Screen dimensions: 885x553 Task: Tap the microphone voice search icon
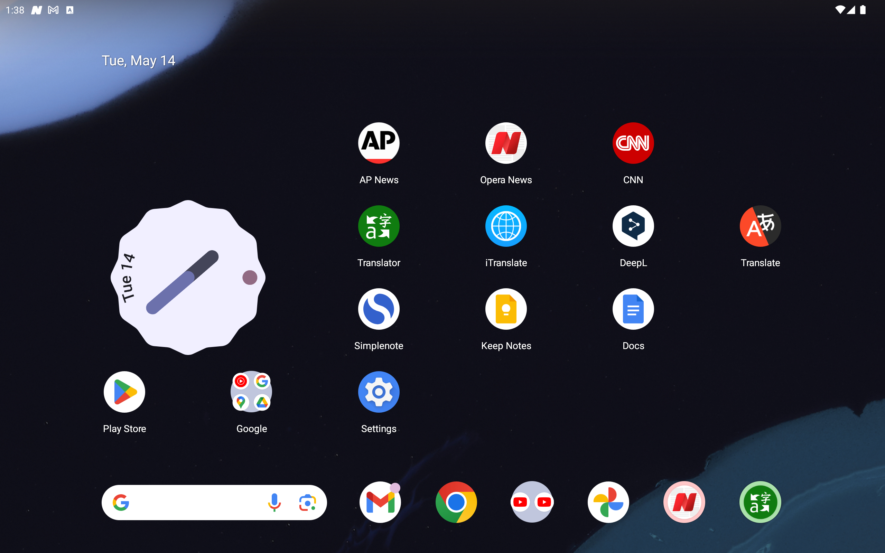point(274,503)
